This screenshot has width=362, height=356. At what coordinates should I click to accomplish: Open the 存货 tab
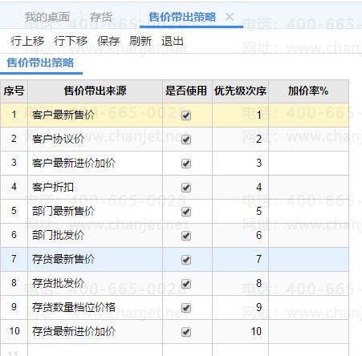(101, 17)
